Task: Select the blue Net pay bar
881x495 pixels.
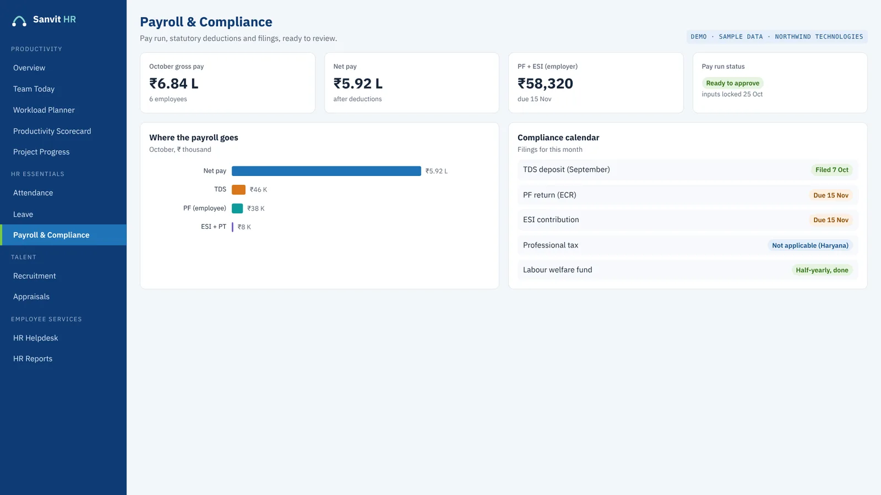Action: [x=327, y=171]
